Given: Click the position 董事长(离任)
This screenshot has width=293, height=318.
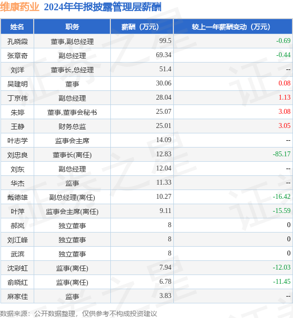Looking at the screenshot, I should 72,155.
